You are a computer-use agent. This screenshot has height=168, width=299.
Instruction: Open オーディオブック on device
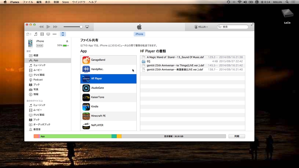coord(48,125)
